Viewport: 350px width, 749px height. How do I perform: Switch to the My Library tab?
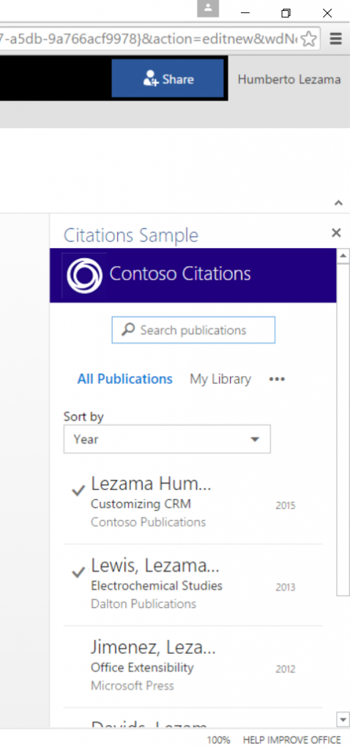(x=220, y=380)
